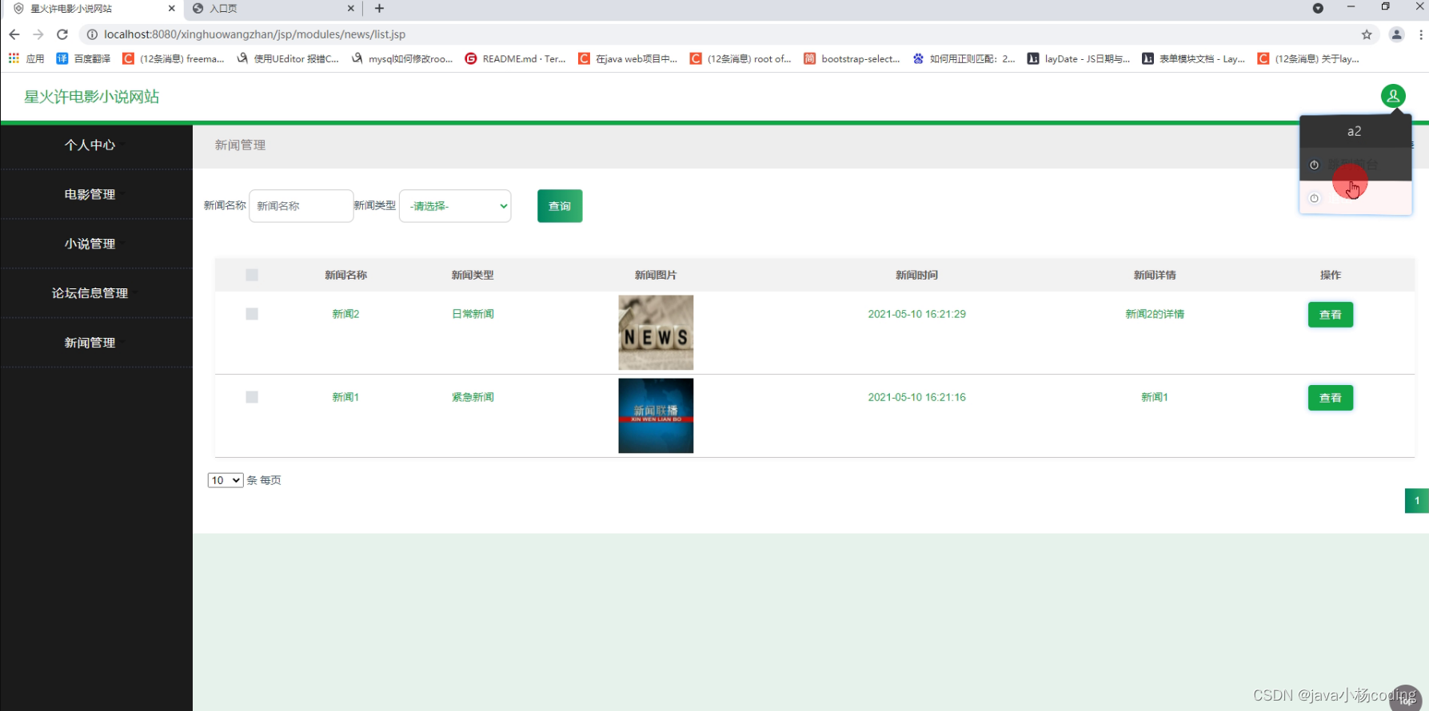
Task: Open the 10 条每页 page size dropdown
Action: click(x=226, y=480)
